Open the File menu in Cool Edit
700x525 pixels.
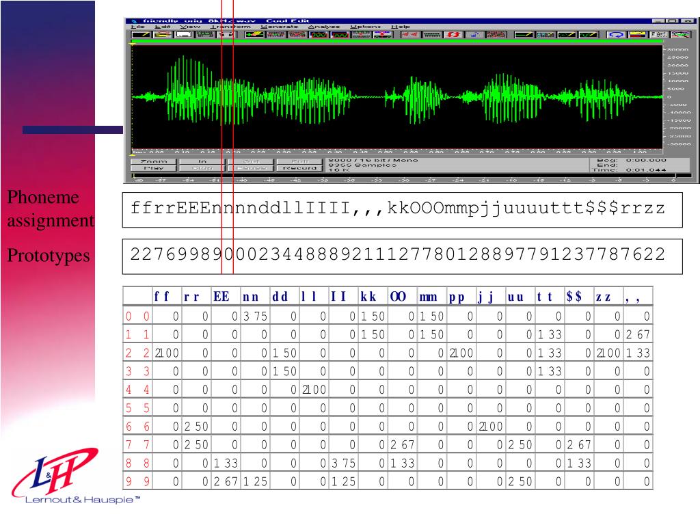point(137,27)
